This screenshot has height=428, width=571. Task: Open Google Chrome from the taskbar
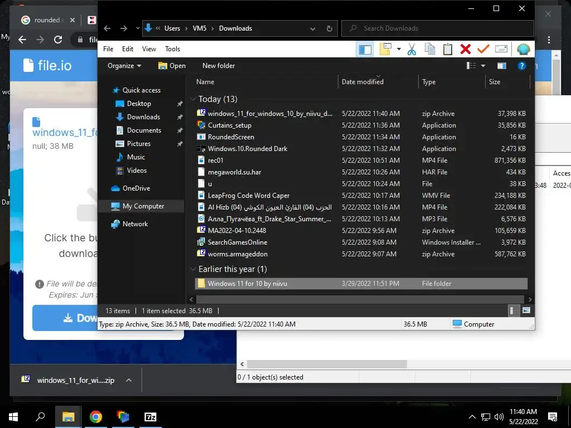click(96, 417)
